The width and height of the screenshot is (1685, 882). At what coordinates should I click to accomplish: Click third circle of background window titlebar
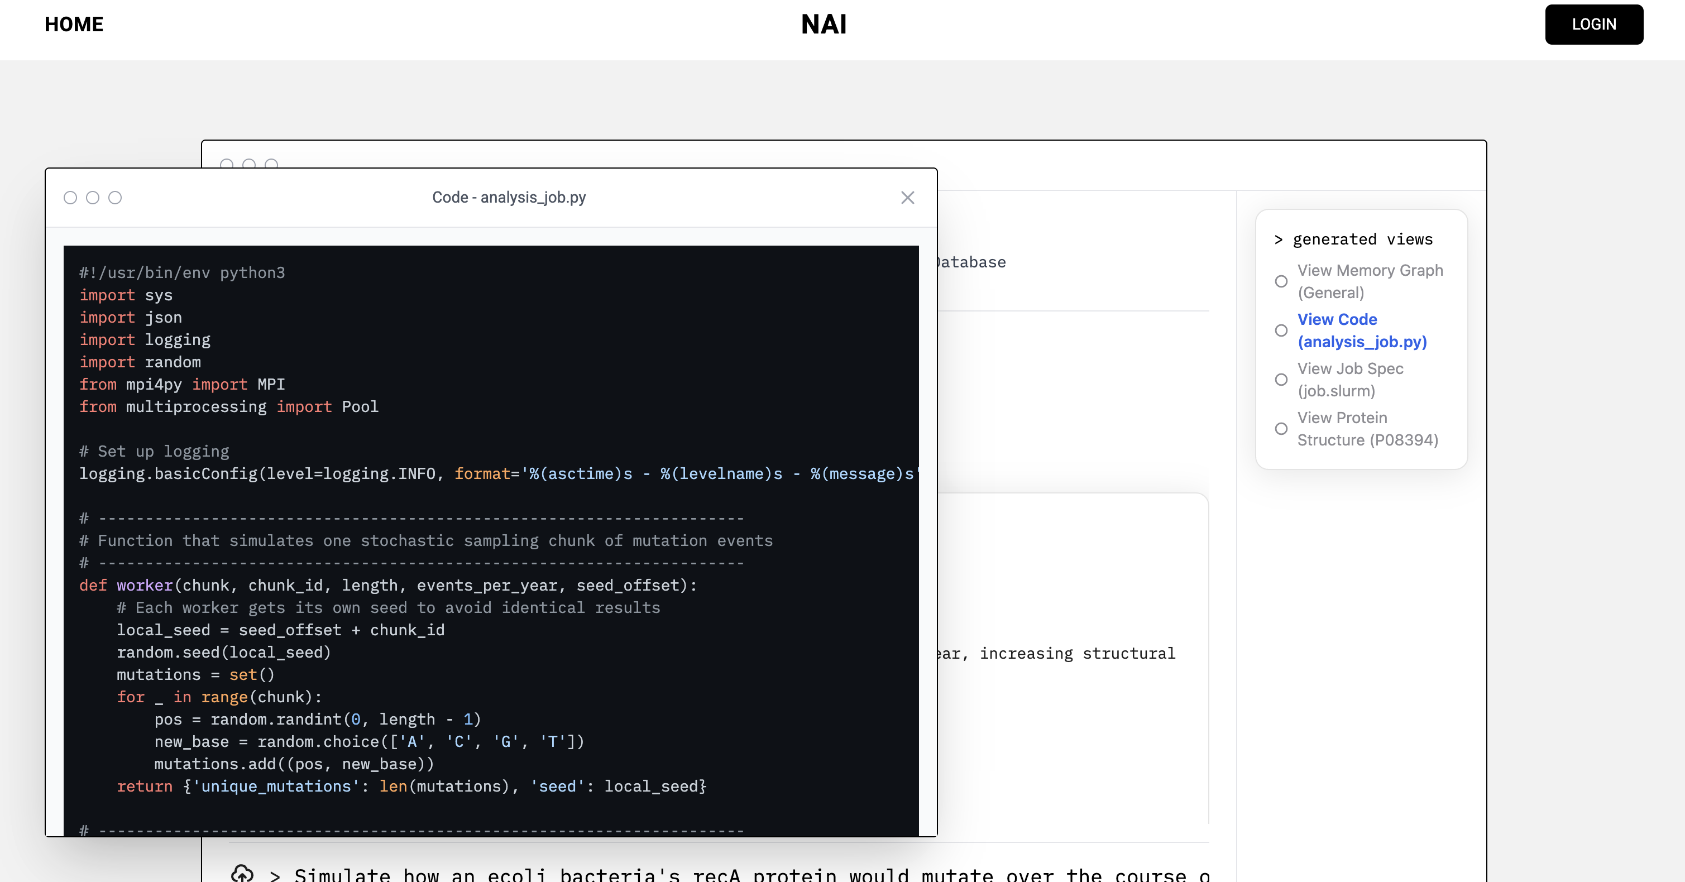click(271, 163)
